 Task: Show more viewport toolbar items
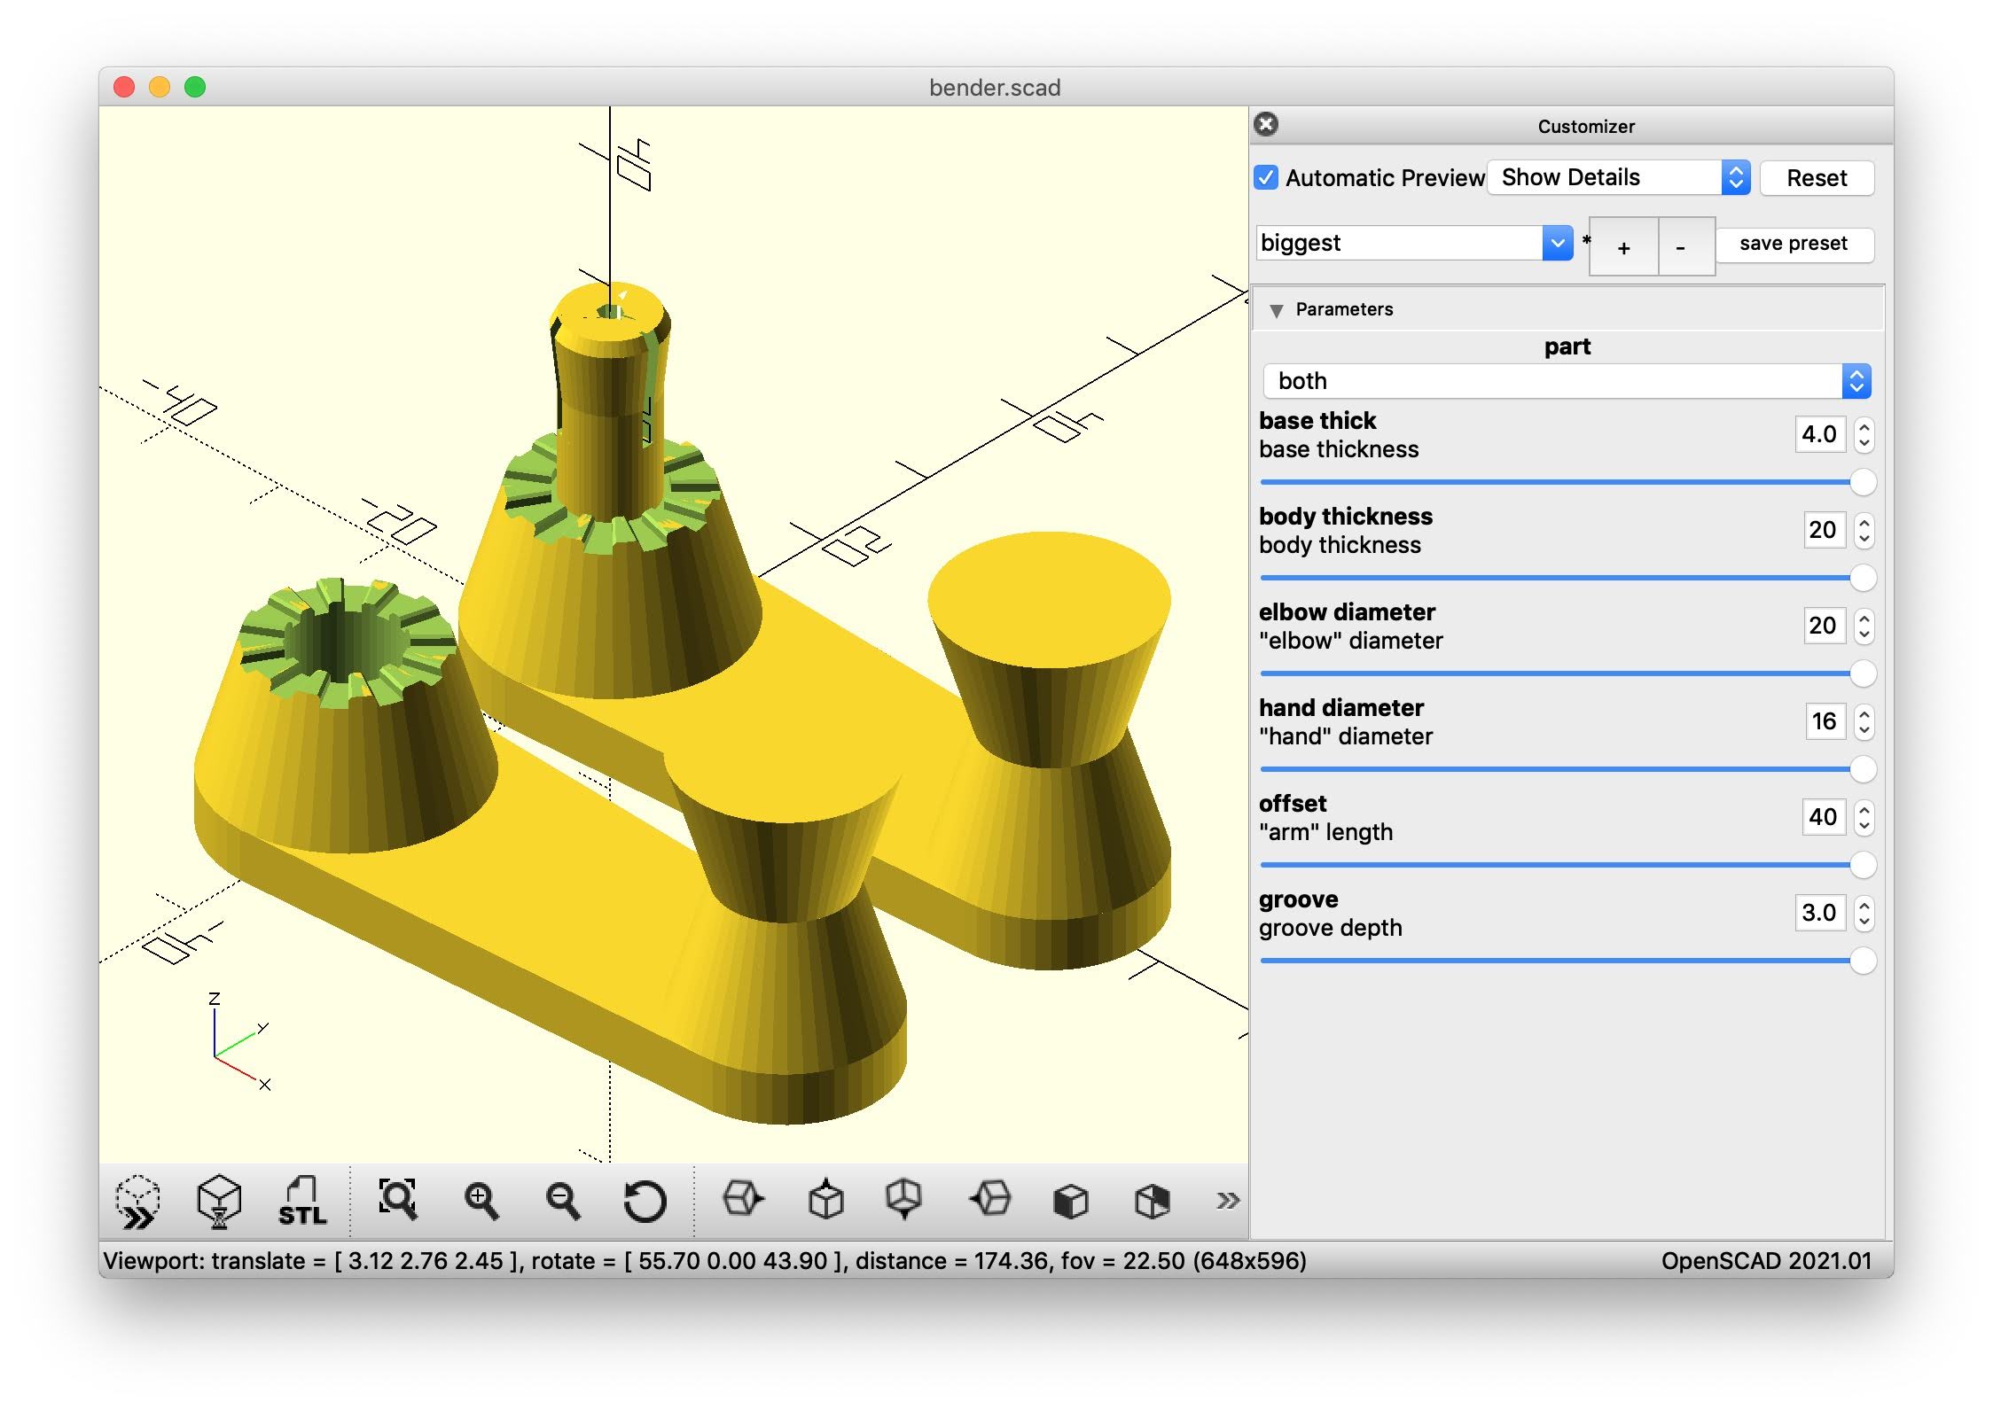tap(1227, 1201)
